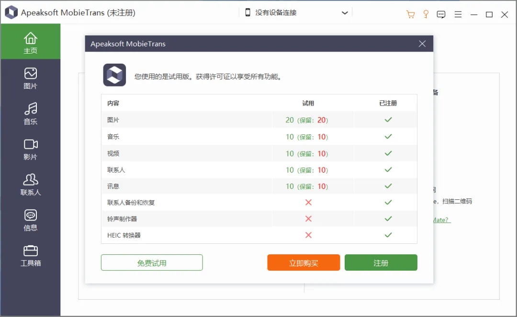Click the 铃声制作器 table row
The image size is (517, 317).
coord(259,219)
